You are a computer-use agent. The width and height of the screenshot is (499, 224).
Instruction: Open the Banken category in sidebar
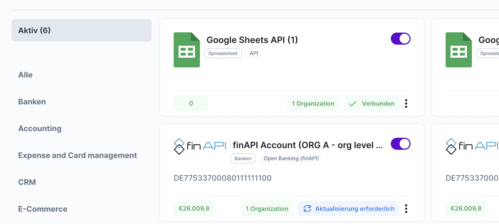click(x=32, y=102)
